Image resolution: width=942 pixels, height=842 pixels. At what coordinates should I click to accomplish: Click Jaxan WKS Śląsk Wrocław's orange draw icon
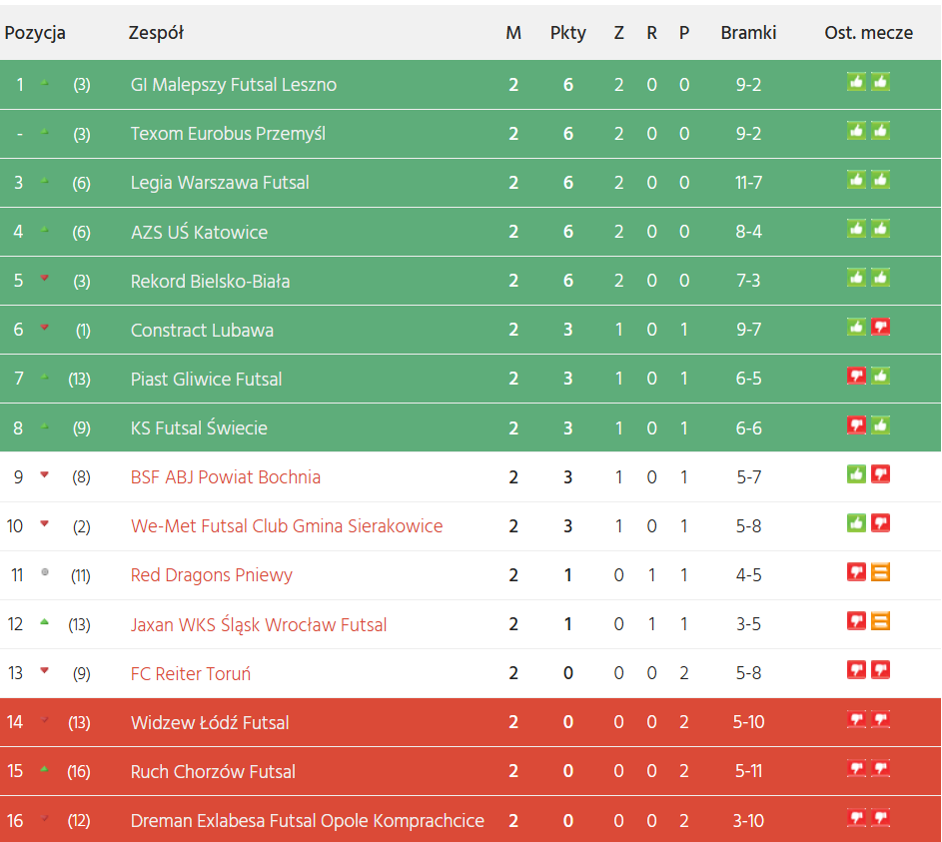pos(880,621)
